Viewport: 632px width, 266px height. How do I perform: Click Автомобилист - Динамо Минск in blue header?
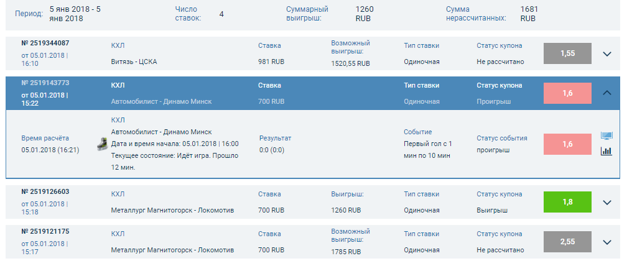[161, 101]
